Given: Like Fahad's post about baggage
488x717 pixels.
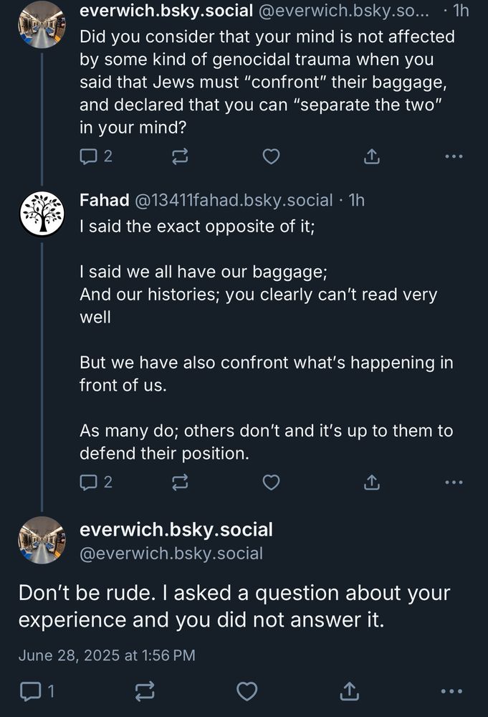Looking at the screenshot, I should [271, 483].
